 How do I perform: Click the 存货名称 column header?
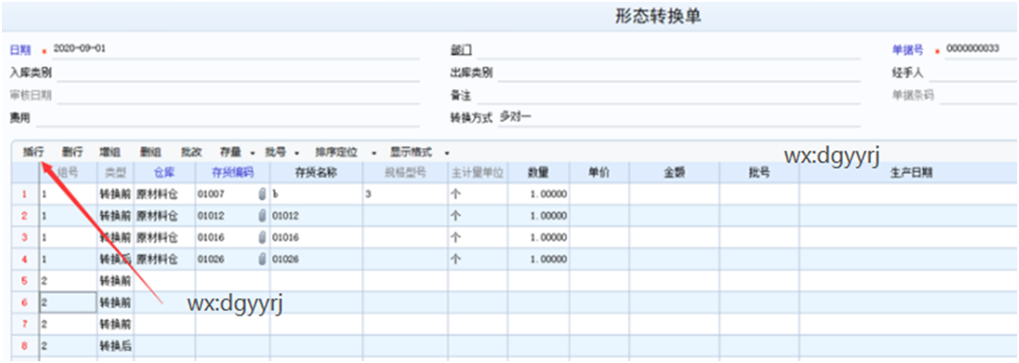coord(317,172)
